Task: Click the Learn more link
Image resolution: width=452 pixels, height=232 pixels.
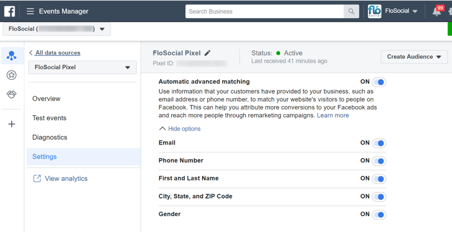Action: (x=333, y=115)
